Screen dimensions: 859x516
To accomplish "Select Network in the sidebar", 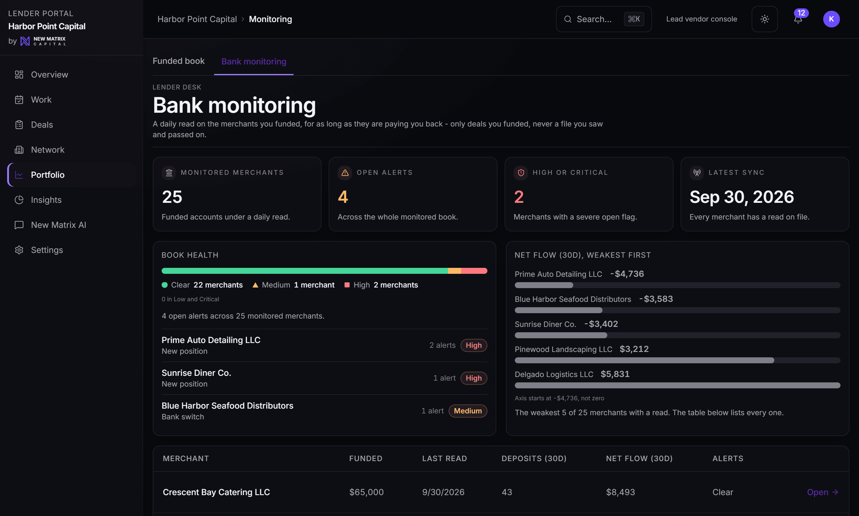I will click(x=71, y=149).
